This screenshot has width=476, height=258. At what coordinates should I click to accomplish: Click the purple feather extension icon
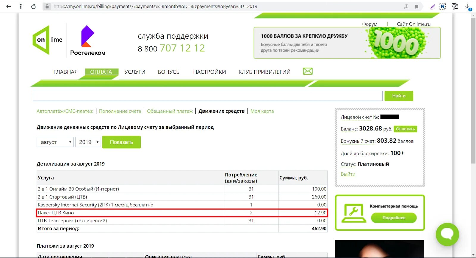pyautogui.click(x=433, y=7)
